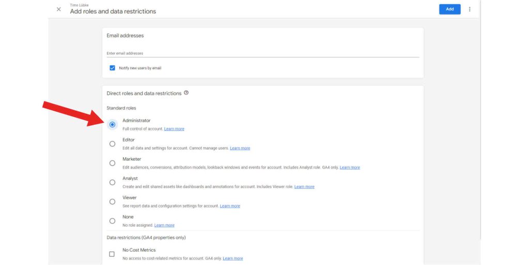Click the Enter email addresses field
Screen dimensions: 529x265
pyautogui.click(x=262, y=53)
